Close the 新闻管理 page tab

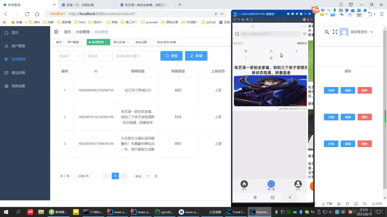[x=106, y=42]
